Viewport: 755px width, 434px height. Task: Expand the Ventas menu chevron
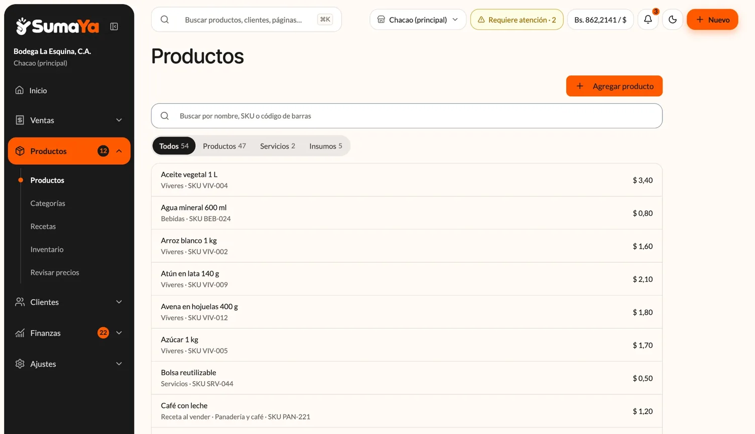point(119,120)
